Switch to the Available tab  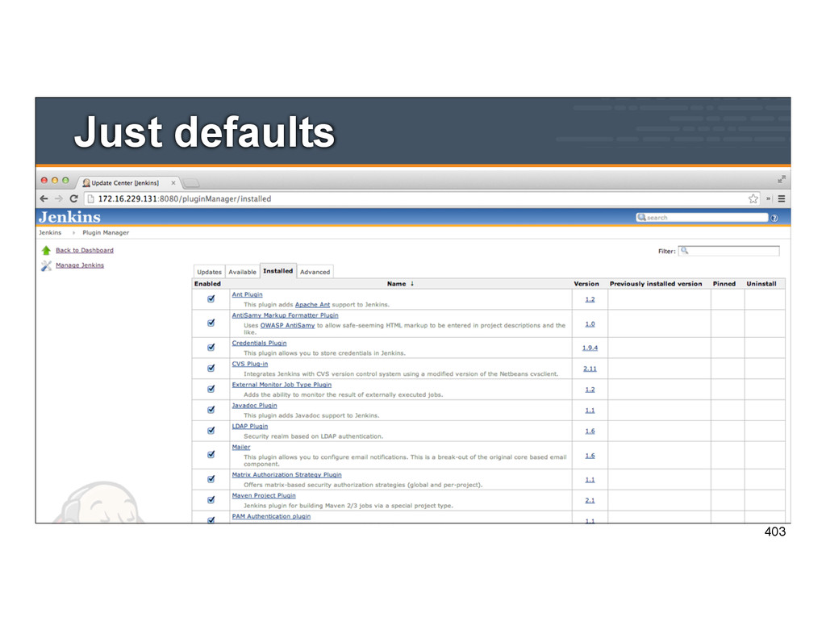point(242,272)
